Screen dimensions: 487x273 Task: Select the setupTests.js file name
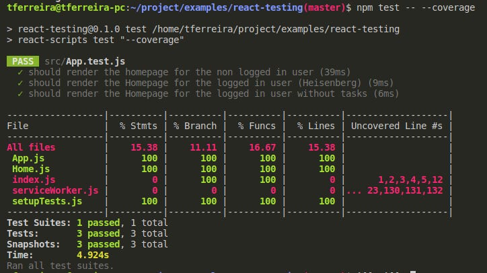pyautogui.click(x=47, y=201)
